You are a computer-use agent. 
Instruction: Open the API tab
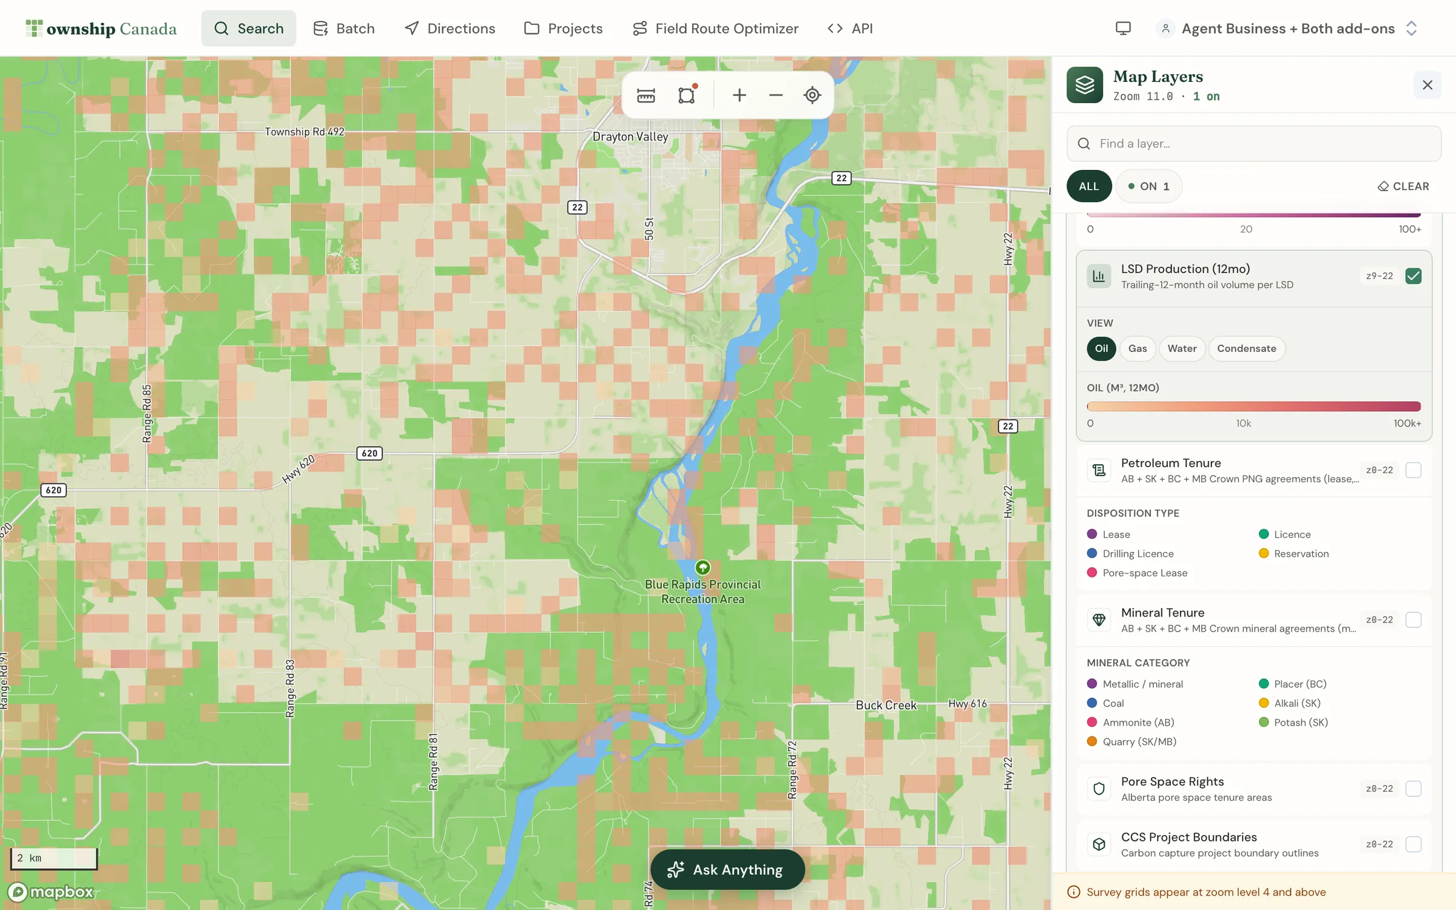coord(850,29)
